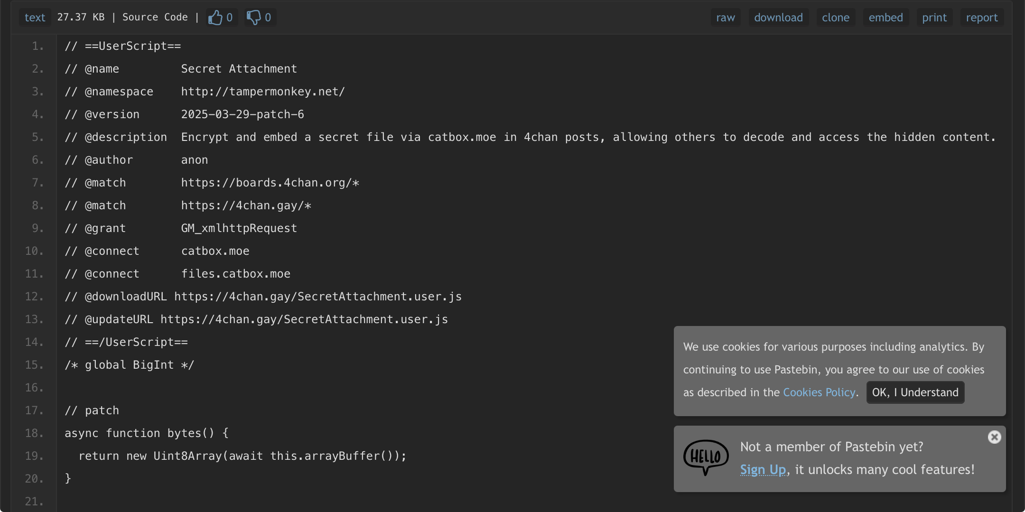This screenshot has width=1025, height=512.
Task: Click 'GM_xmlhttpRequest' grant value
Action: tap(239, 228)
